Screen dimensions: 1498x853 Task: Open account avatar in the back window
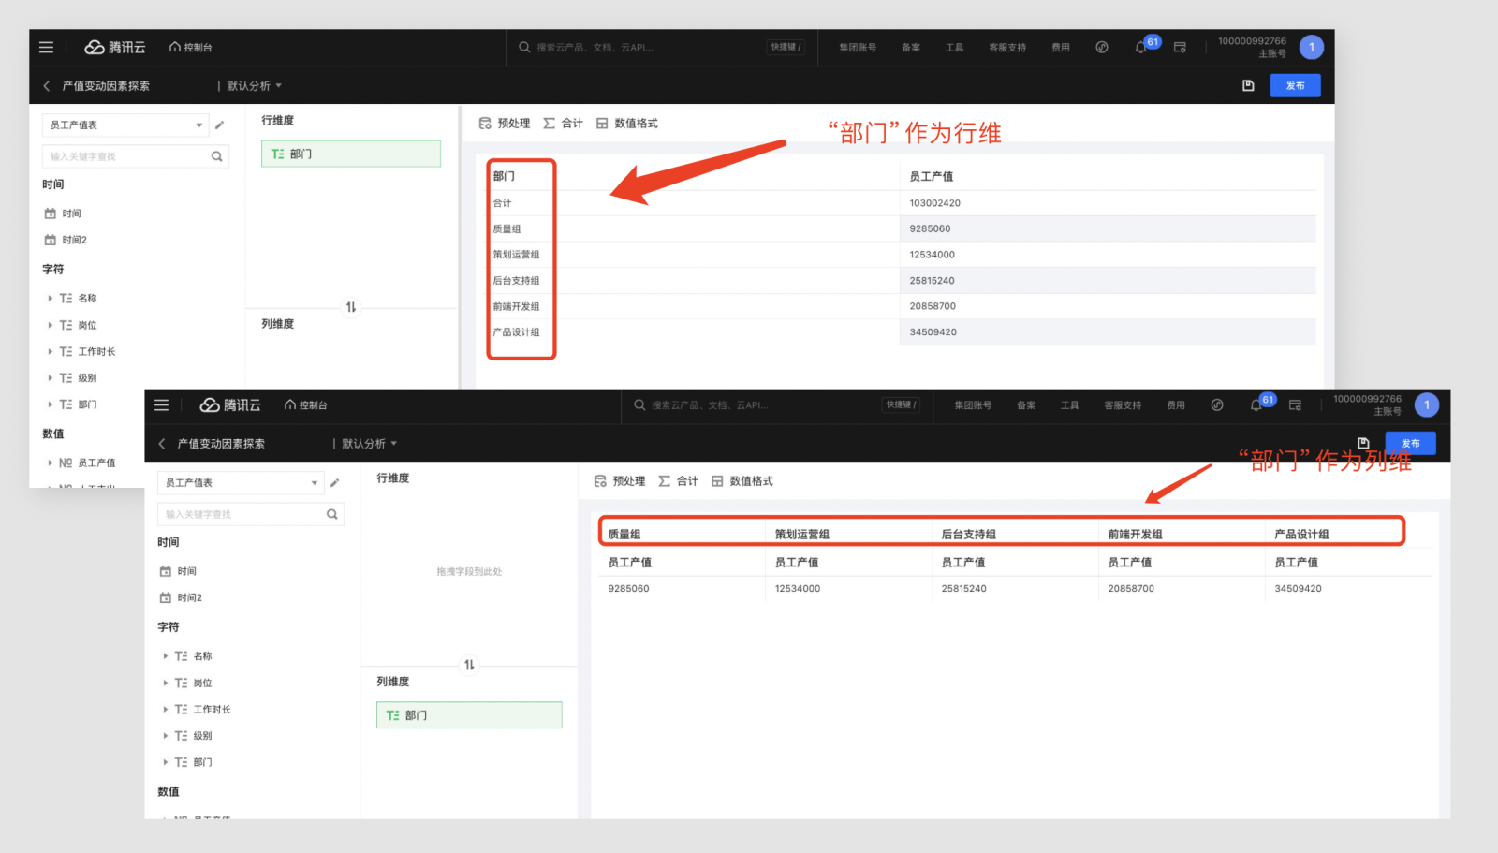[1312, 47]
